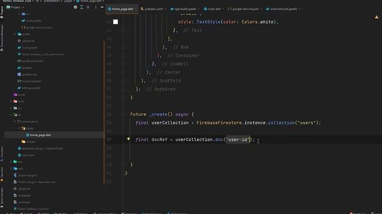Open Project panel options menu icon
The height and width of the screenshot is (214, 382).
coord(95,7)
